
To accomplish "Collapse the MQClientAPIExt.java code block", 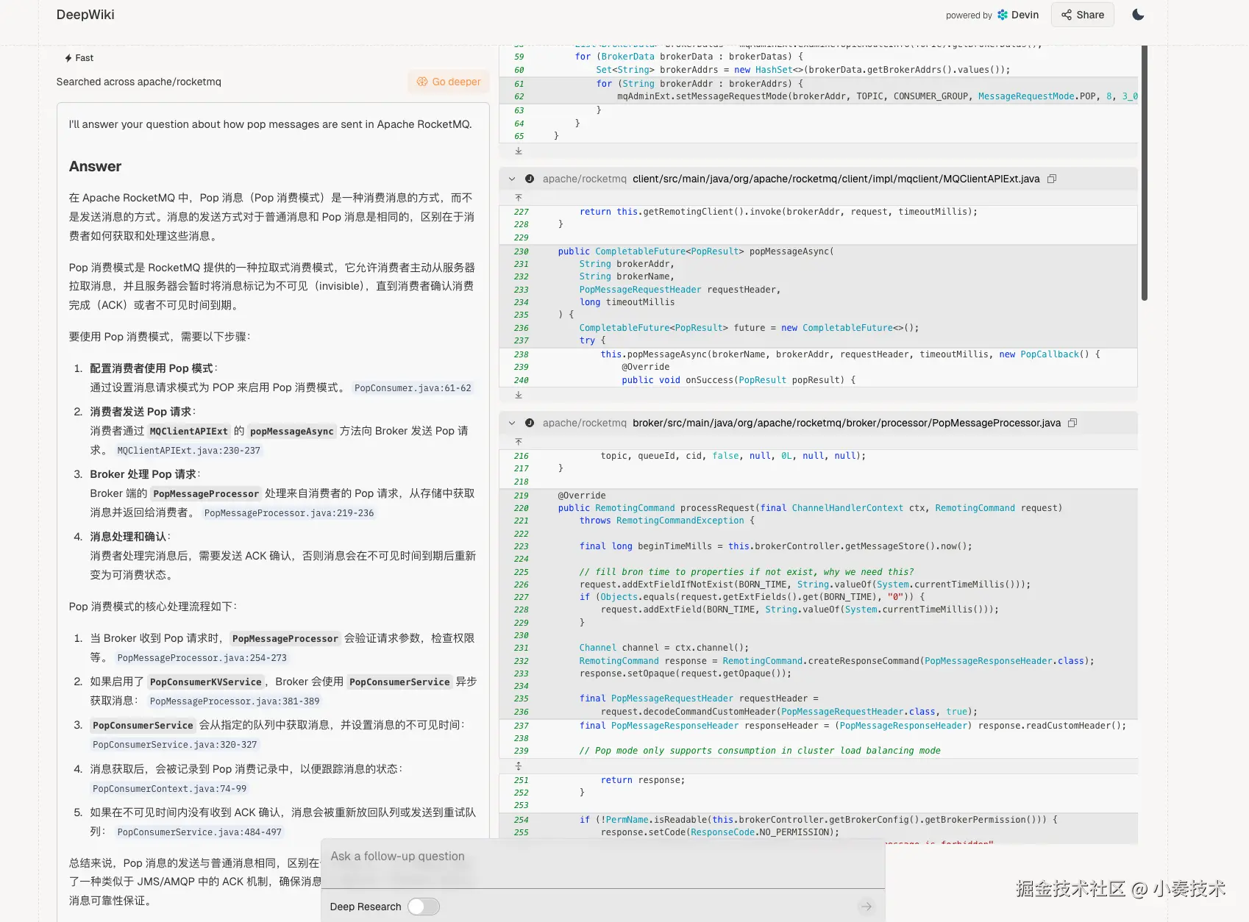I will point(512,179).
